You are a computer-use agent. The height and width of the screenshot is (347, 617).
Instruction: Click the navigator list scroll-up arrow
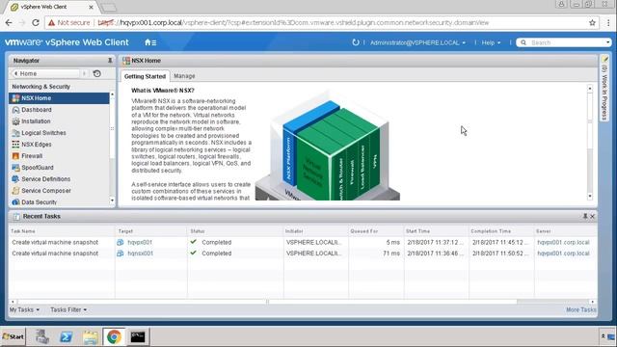[112, 94]
